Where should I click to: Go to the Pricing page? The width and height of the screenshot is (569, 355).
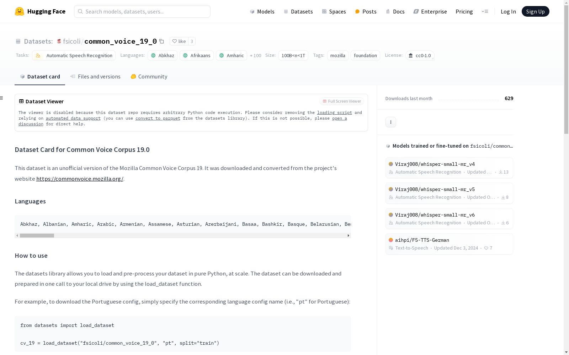tap(464, 11)
